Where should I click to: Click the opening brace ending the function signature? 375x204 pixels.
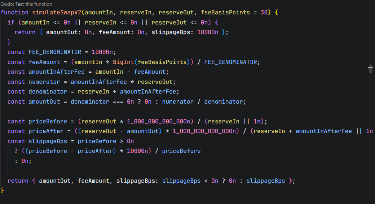276,12
